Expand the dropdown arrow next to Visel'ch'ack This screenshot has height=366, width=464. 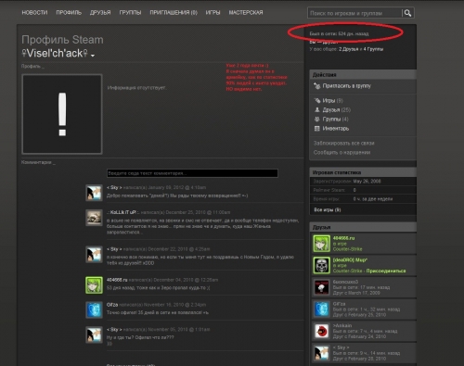93,56
